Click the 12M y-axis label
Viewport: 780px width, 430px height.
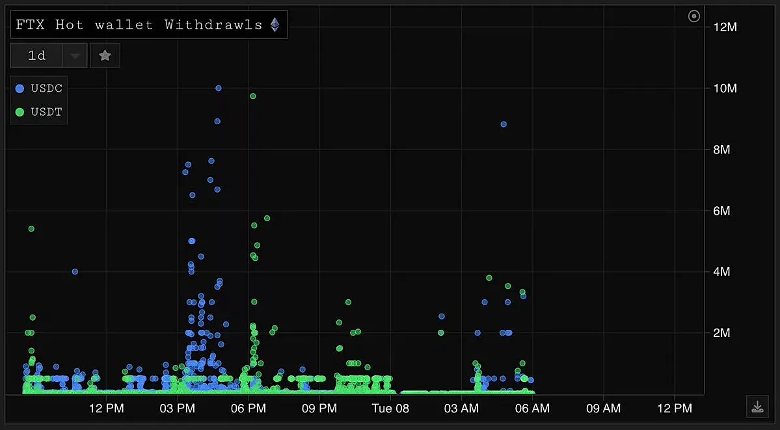click(725, 27)
